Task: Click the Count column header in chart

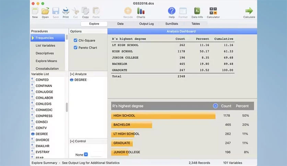Action: coord(226,106)
